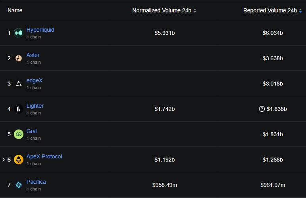The image size is (306, 198).
Task: Click the Normalized Volume 24h column header
Action: pyautogui.click(x=162, y=10)
